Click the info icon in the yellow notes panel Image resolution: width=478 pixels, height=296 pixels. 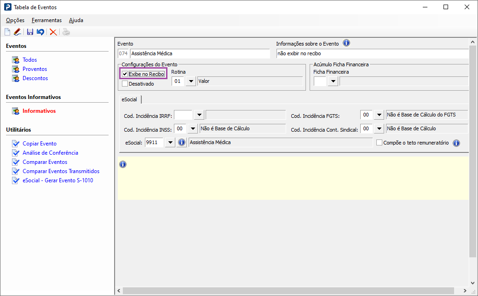click(122, 164)
